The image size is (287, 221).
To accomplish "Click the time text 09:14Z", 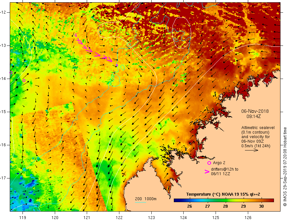I will [x=253, y=116].
